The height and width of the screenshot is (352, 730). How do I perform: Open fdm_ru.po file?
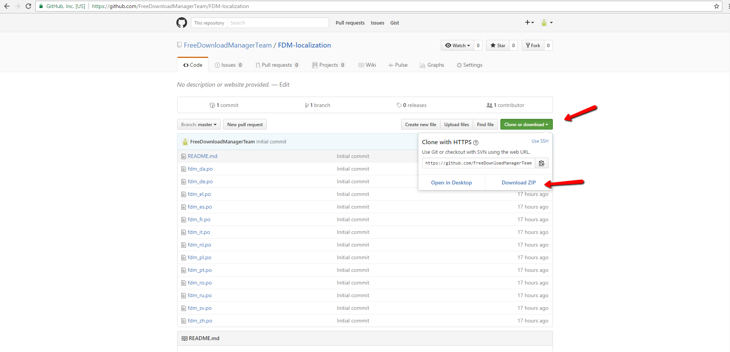coord(200,296)
